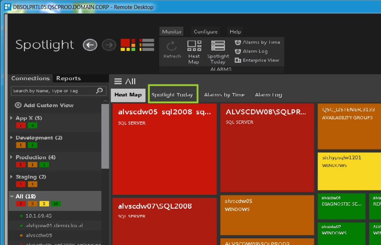
Task: Open the Monitor ribbon tab
Action: (172, 32)
